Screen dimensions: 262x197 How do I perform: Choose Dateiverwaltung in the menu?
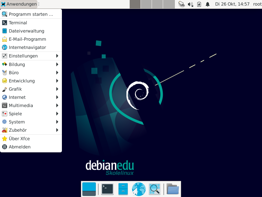[26, 31]
